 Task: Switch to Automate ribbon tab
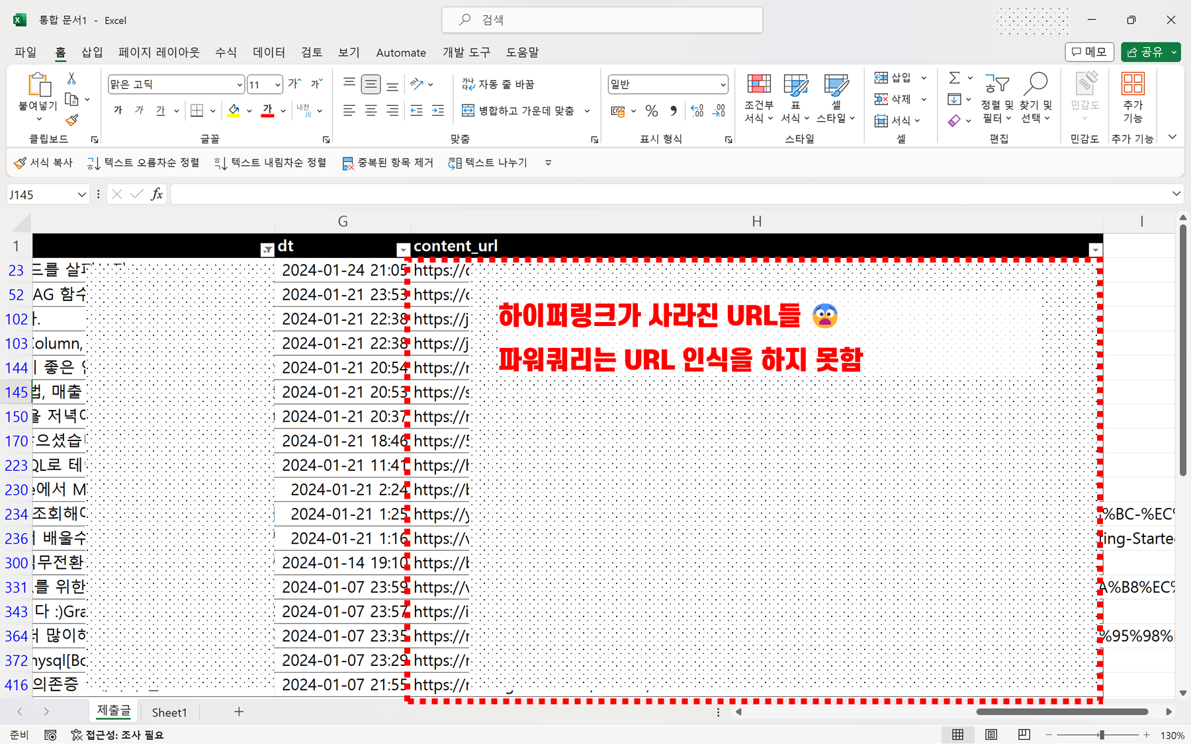pos(401,52)
